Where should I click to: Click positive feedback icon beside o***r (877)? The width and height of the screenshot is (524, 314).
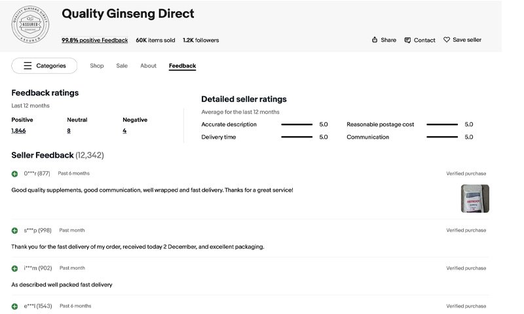(15, 173)
